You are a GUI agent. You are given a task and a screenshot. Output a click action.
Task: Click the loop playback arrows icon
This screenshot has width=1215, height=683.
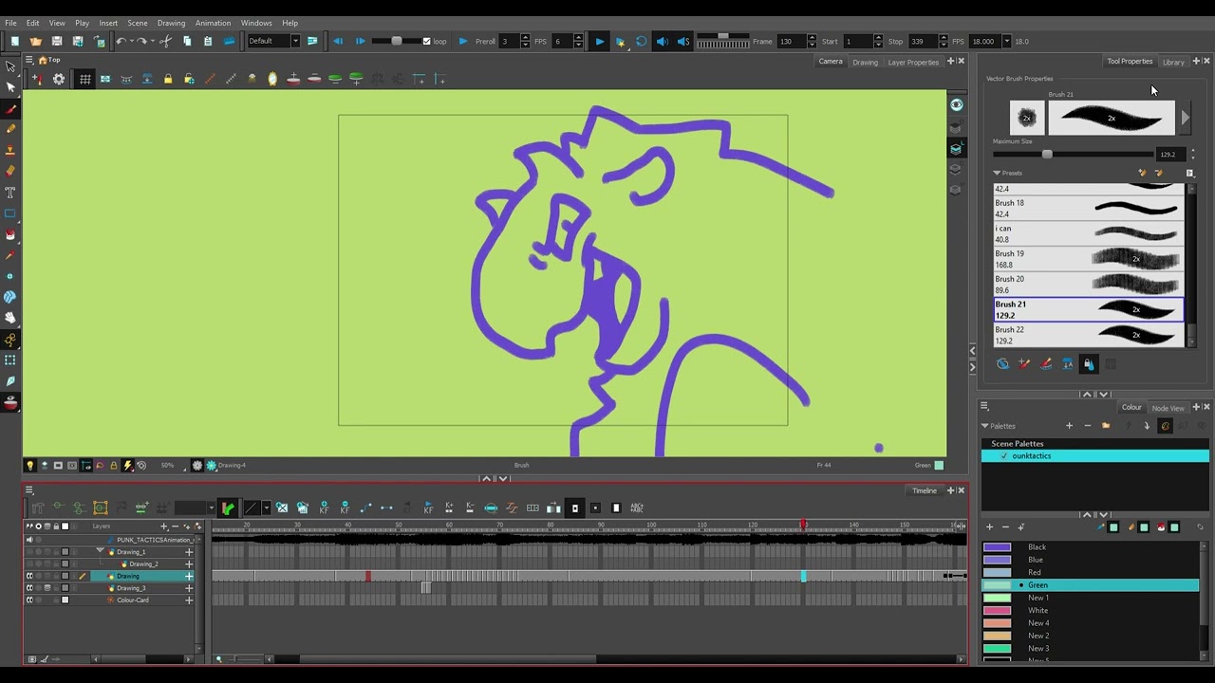point(642,41)
